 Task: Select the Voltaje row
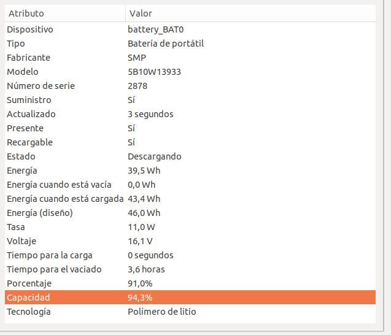tap(190, 241)
